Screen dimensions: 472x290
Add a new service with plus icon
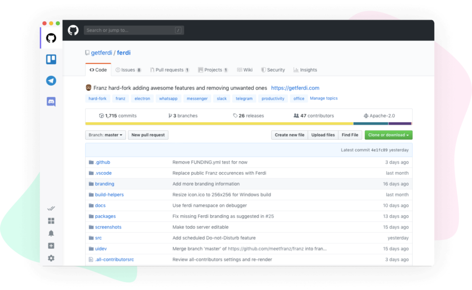pyautogui.click(x=51, y=246)
